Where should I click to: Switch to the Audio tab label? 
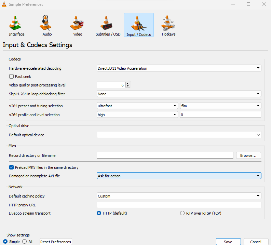[x=47, y=34]
